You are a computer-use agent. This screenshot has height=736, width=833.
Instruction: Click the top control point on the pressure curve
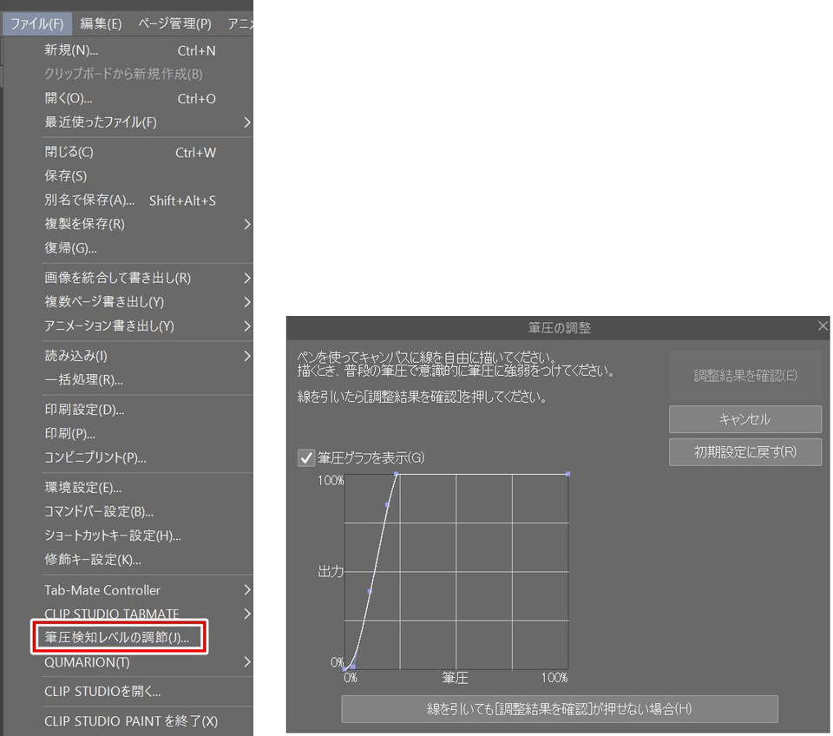pyautogui.click(x=396, y=475)
